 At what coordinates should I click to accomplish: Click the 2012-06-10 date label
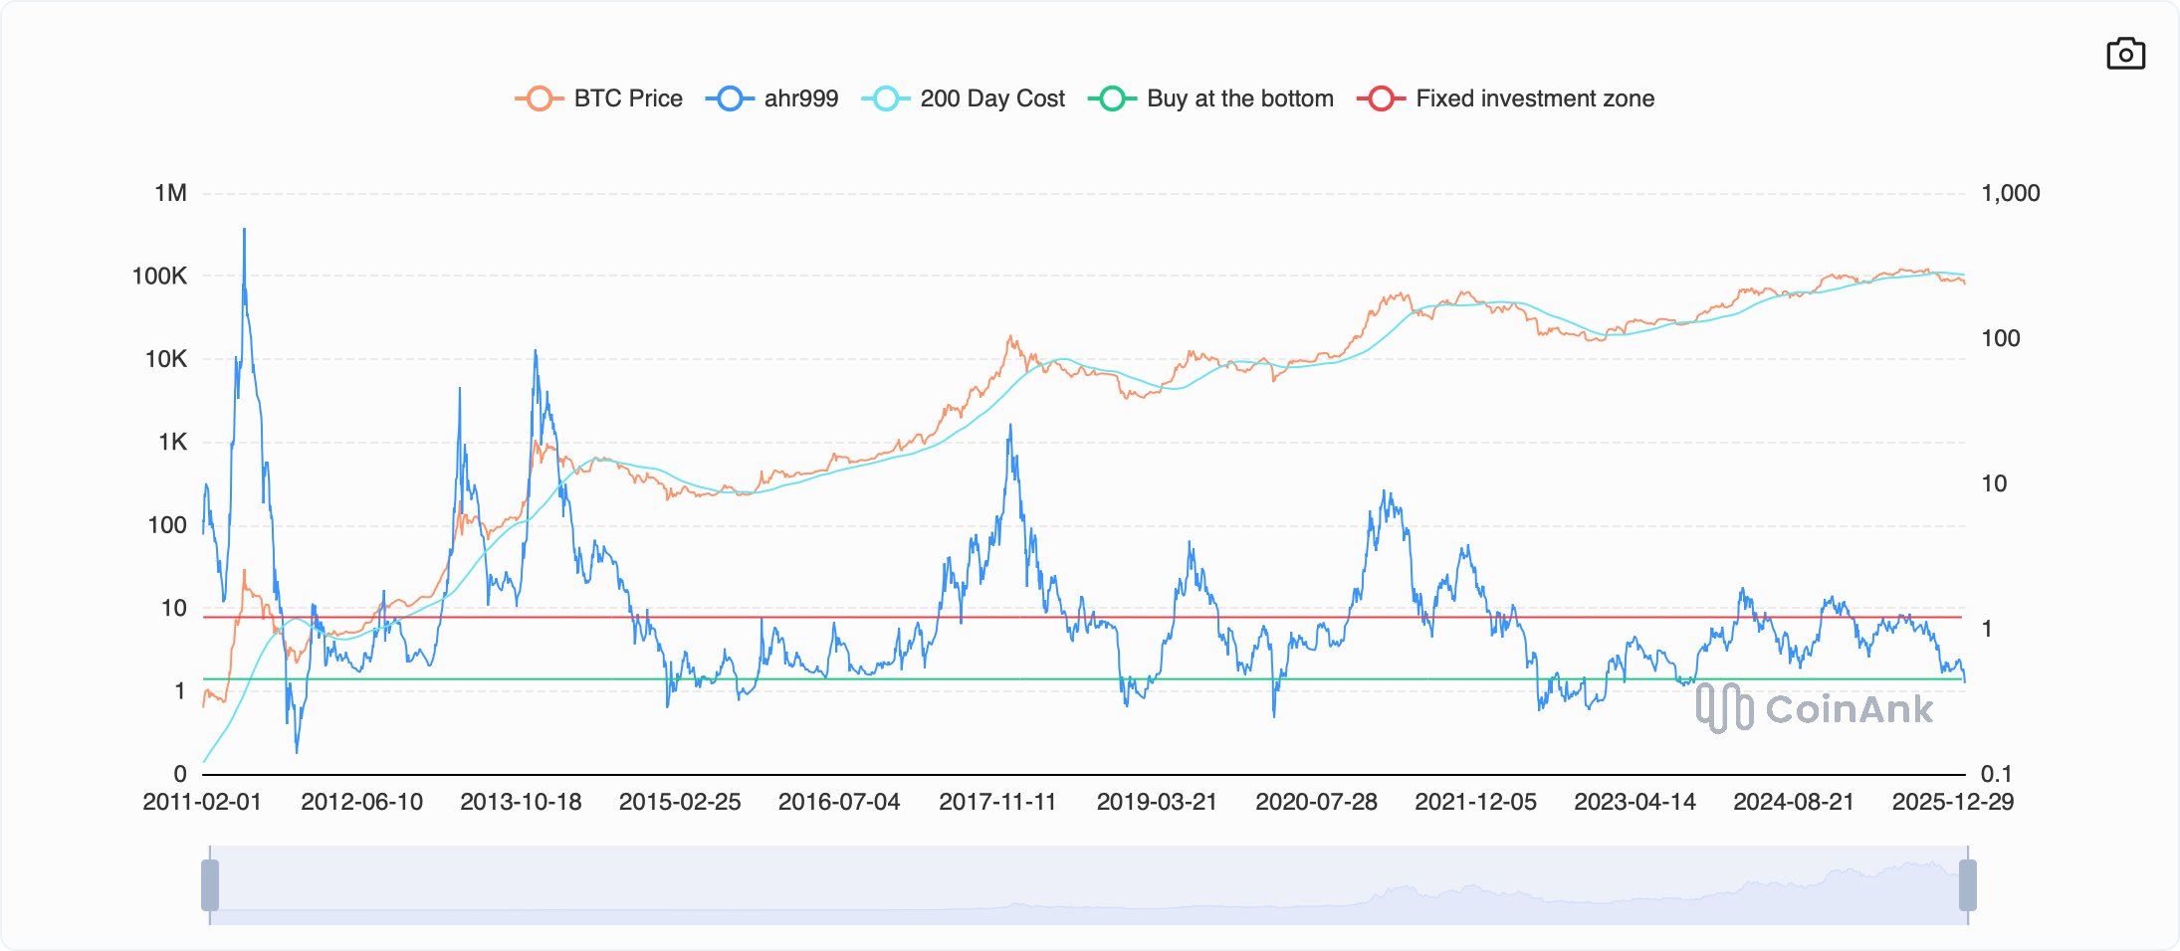click(361, 802)
